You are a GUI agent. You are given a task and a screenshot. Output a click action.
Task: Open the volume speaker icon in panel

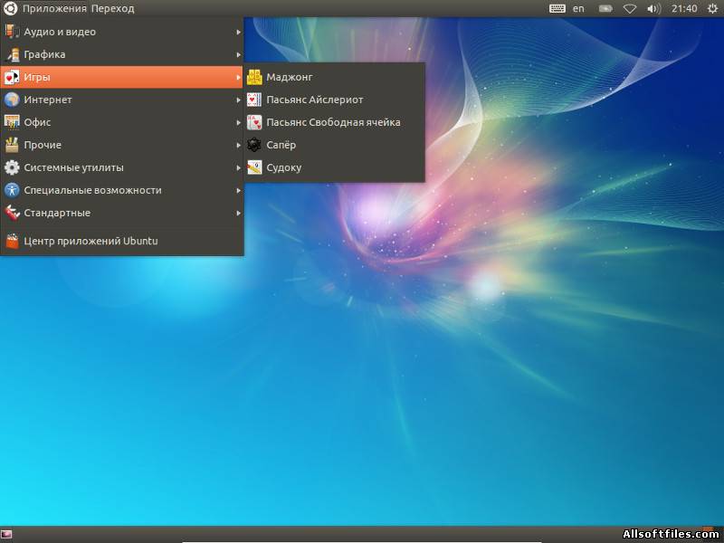point(654,8)
